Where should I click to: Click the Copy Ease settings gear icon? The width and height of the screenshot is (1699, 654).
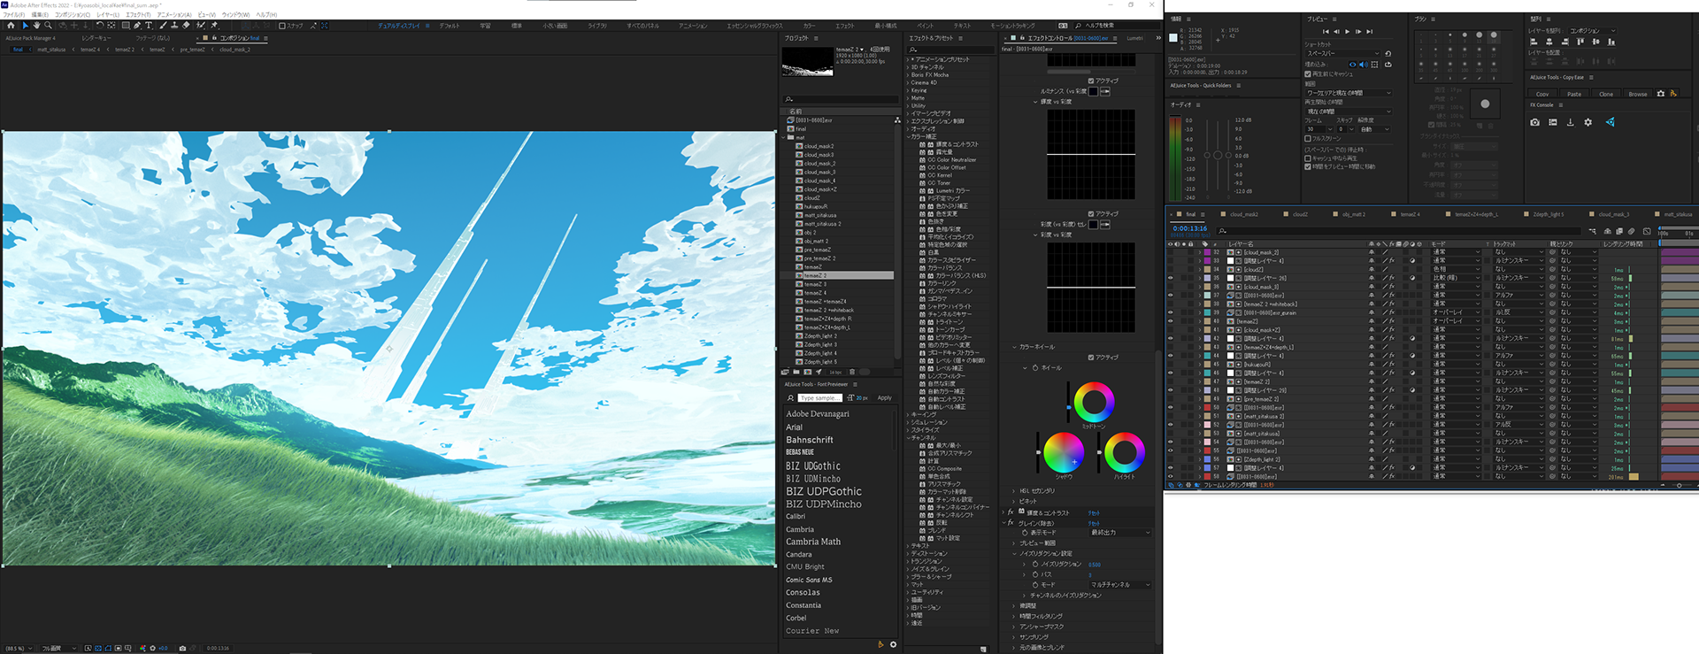click(x=1660, y=94)
